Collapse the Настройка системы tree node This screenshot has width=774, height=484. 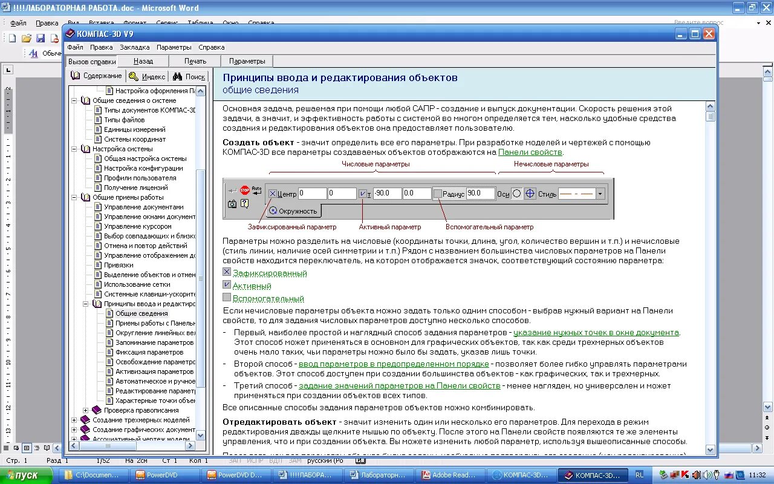coord(74,149)
